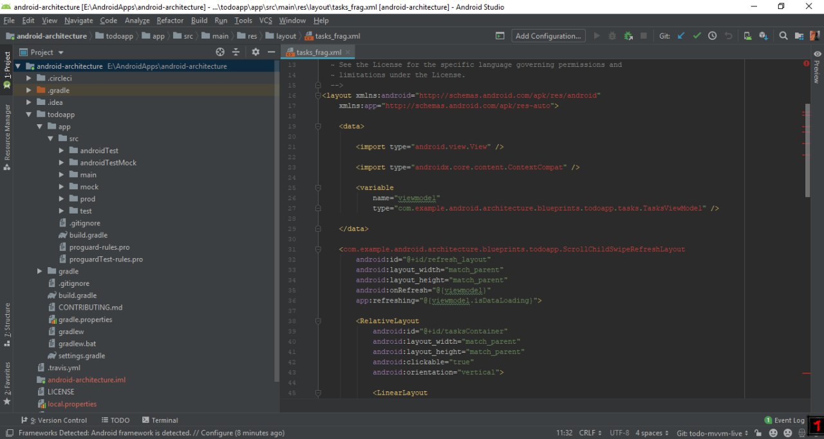Collapse the todoapp folder

(x=29, y=115)
